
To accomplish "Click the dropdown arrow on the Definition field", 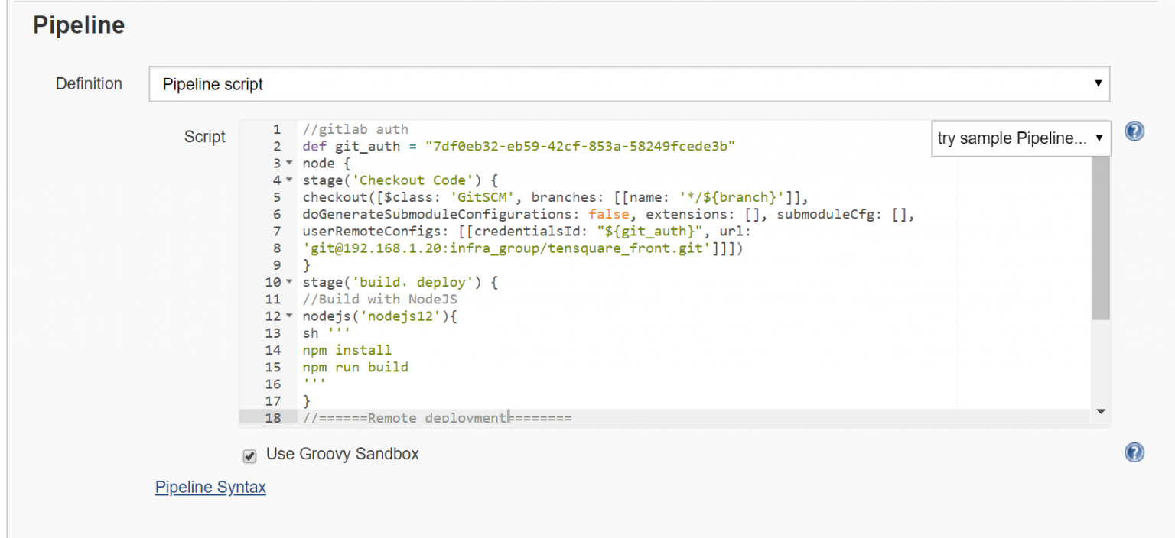I will point(1099,83).
